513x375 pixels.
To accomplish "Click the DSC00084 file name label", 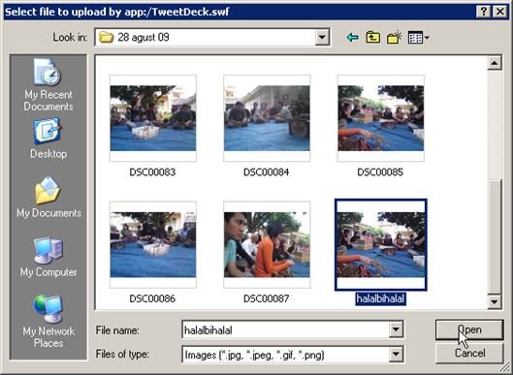I will 267,172.
